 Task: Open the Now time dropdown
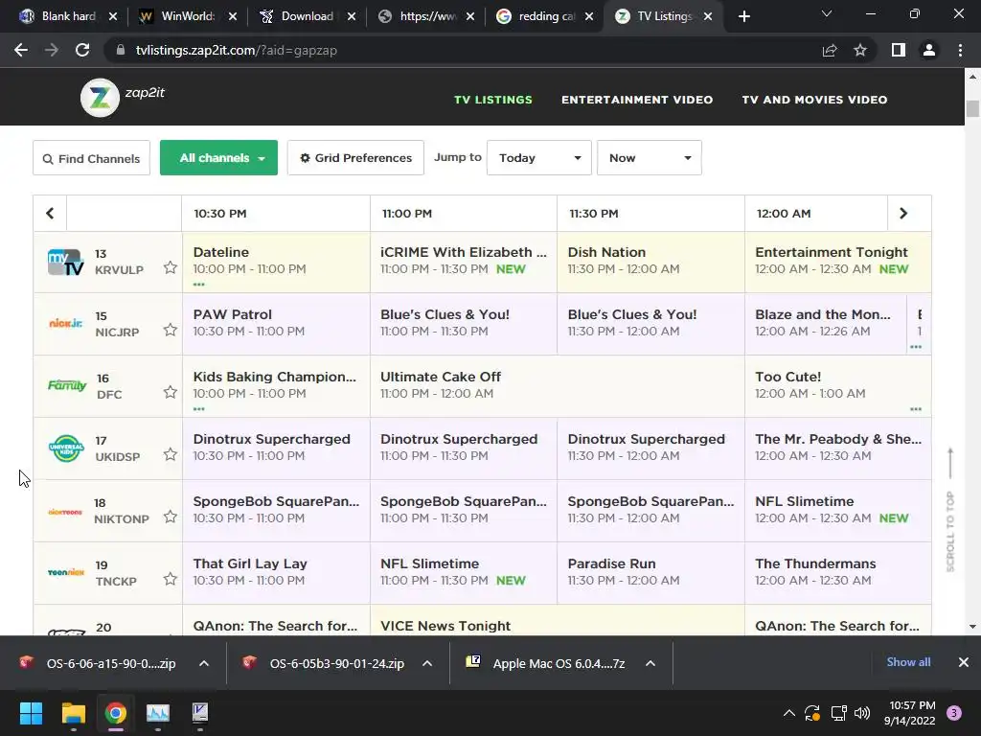tap(649, 158)
